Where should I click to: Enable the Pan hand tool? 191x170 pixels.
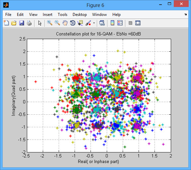(x=65, y=23)
